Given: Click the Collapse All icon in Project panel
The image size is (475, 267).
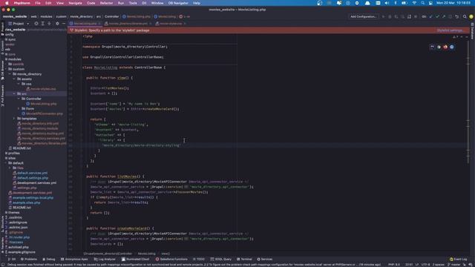Looking at the screenshot, I should point(49,23).
